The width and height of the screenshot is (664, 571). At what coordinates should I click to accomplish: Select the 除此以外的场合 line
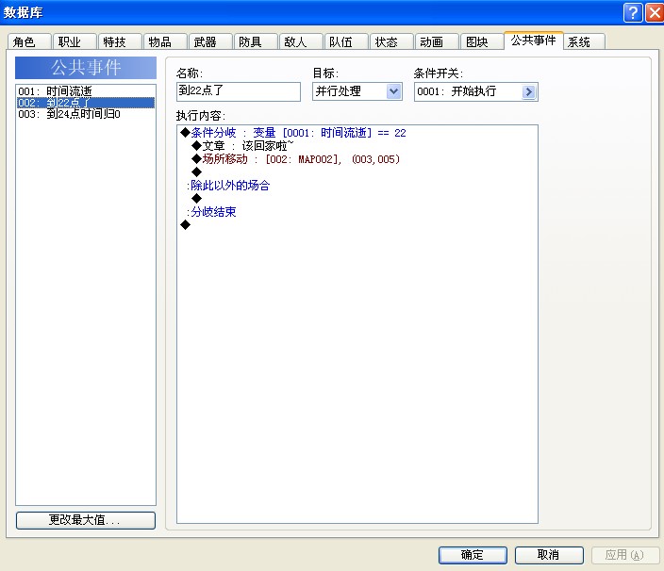[228, 186]
